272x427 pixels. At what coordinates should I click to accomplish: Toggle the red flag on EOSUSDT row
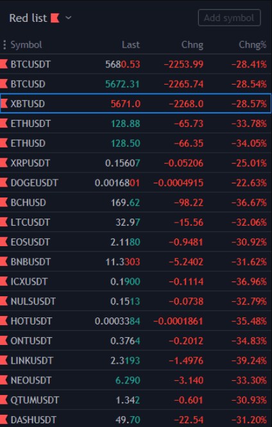tap(4, 242)
